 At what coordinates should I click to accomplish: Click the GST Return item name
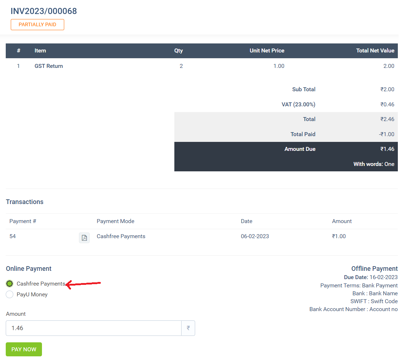pyautogui.click(x=48, y=66)
